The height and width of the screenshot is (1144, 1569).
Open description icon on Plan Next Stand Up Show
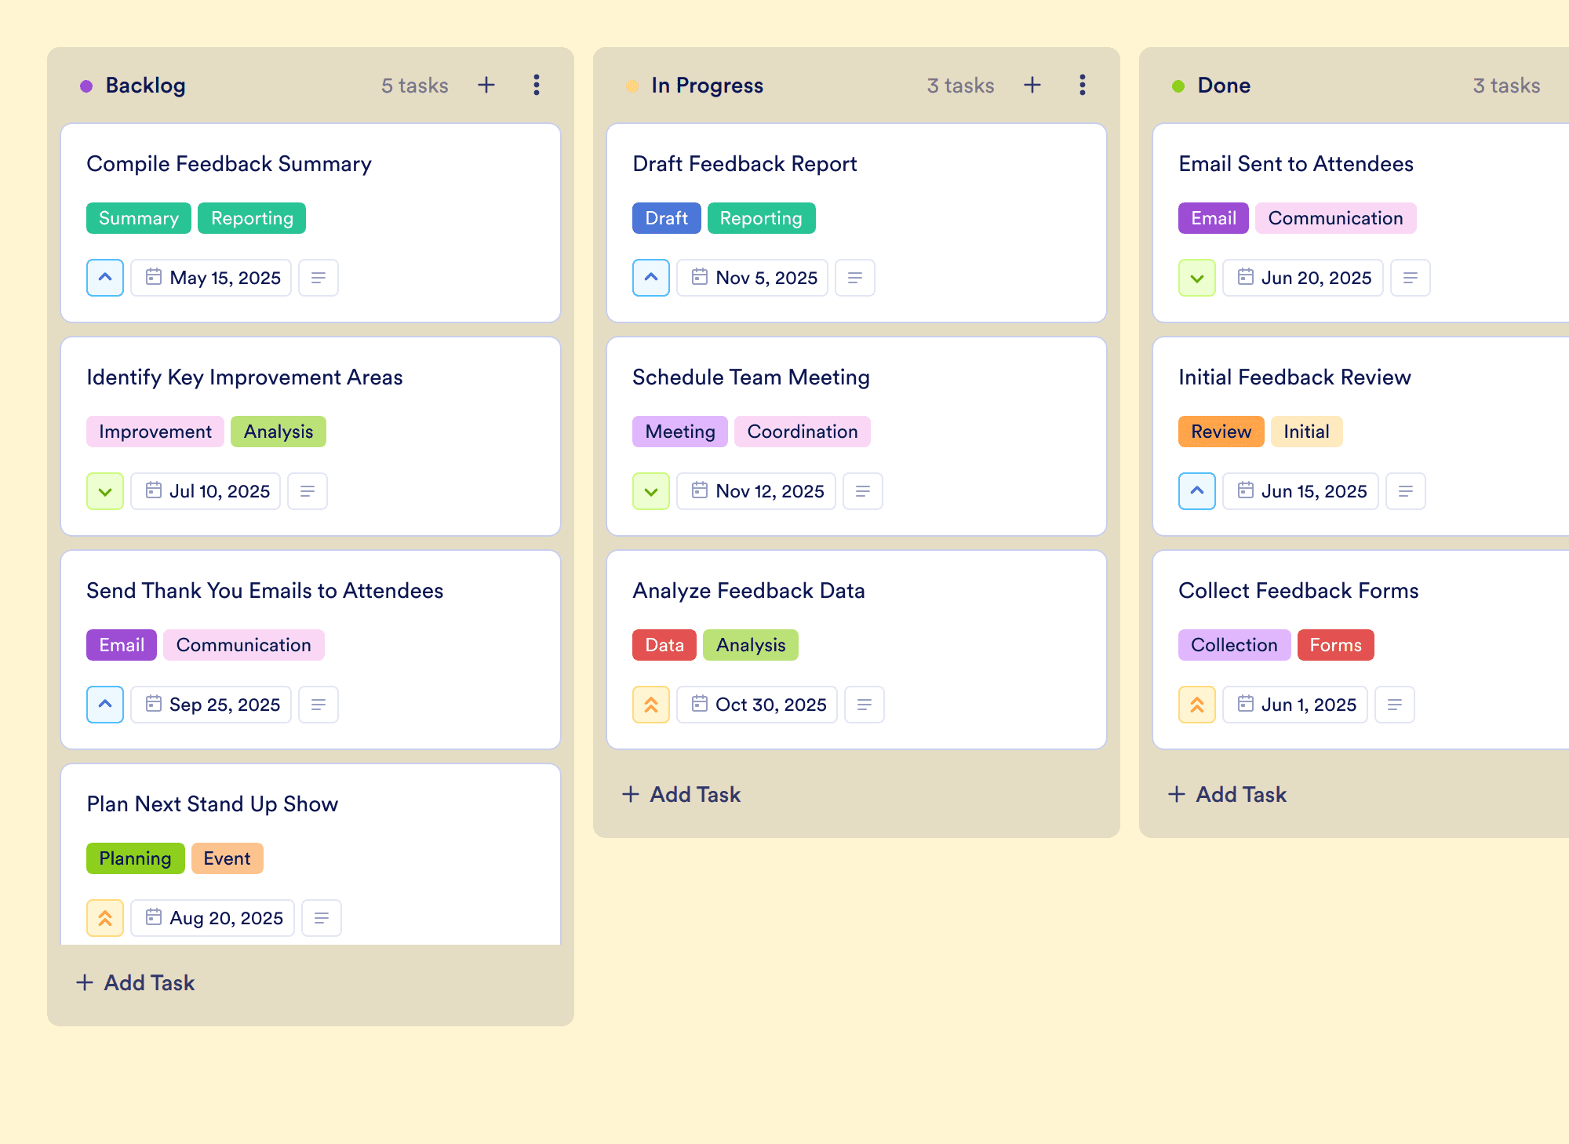coord(322,918)
